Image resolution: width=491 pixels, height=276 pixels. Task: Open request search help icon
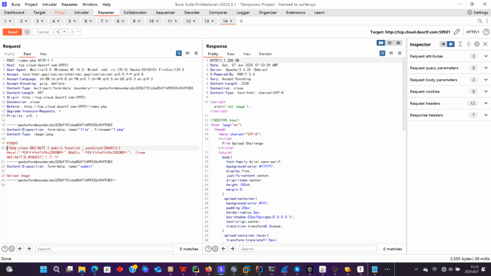(x=4, y=249)
